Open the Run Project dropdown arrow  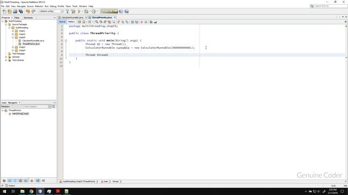pyautogui.click(x=82, y=11)
